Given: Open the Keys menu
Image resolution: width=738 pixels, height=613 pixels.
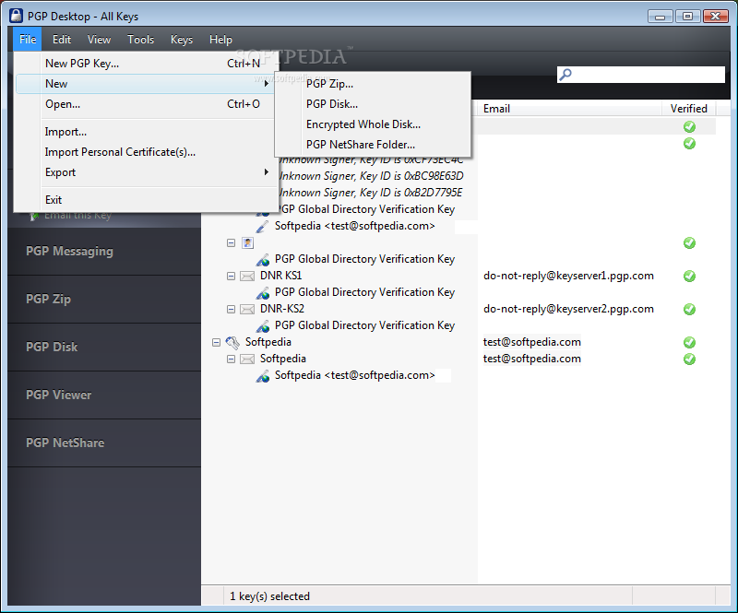Looking at the screenshot, I should click(182, 40).
